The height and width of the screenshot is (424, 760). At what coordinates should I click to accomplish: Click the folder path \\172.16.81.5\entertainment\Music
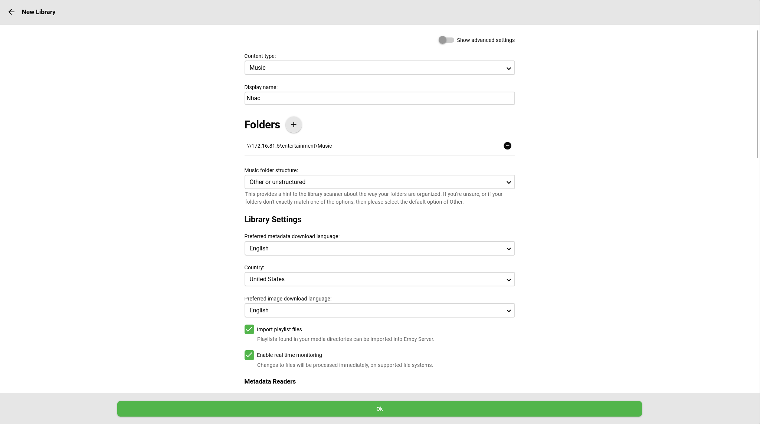point(289,146)
